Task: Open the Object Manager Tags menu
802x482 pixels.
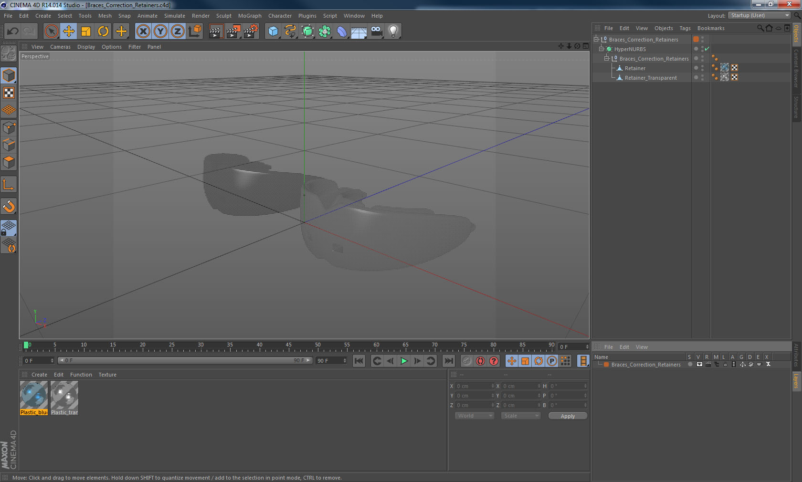Action: 685,28
